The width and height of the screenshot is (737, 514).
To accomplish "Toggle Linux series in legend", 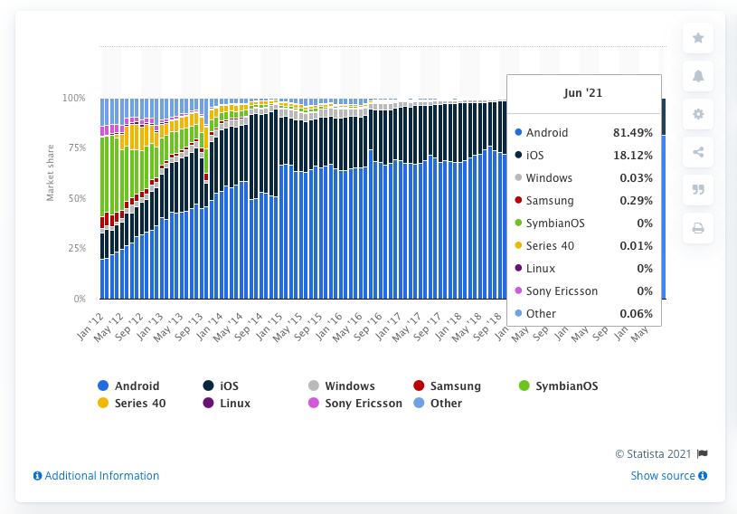I will click(x=234, y=404).
